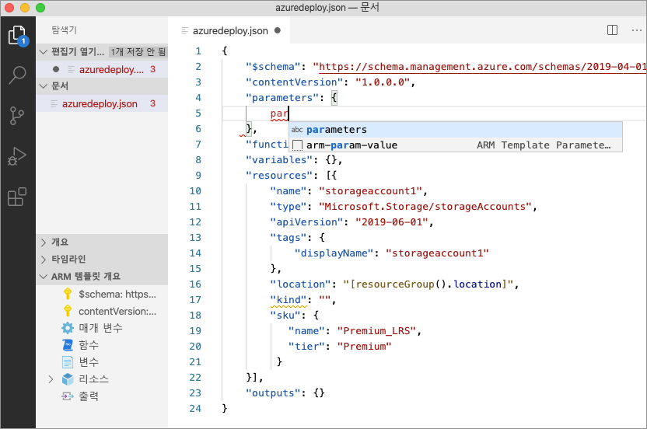
Task: Click the ARM Template Paramete… description text
Action: click(x=544, y=145)
